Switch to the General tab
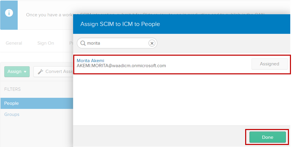This screenshot has height=147, width=294. click(x=14, y=43)
